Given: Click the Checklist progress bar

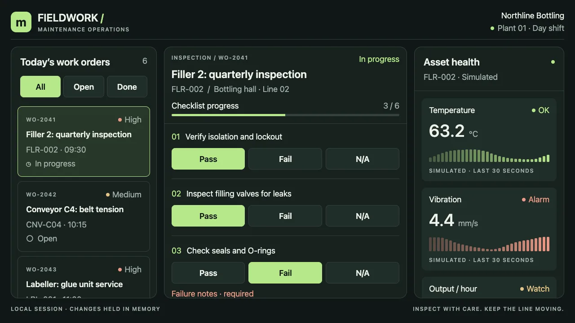Looking at the screenshot, I should coord(285,115).
